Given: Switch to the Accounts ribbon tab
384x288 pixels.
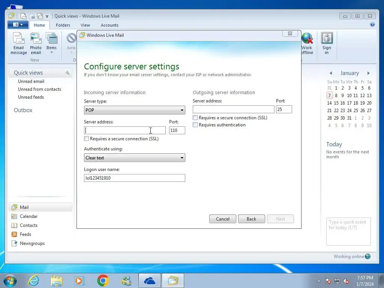Looking at the screenshot, I should (x=109, y=25).
